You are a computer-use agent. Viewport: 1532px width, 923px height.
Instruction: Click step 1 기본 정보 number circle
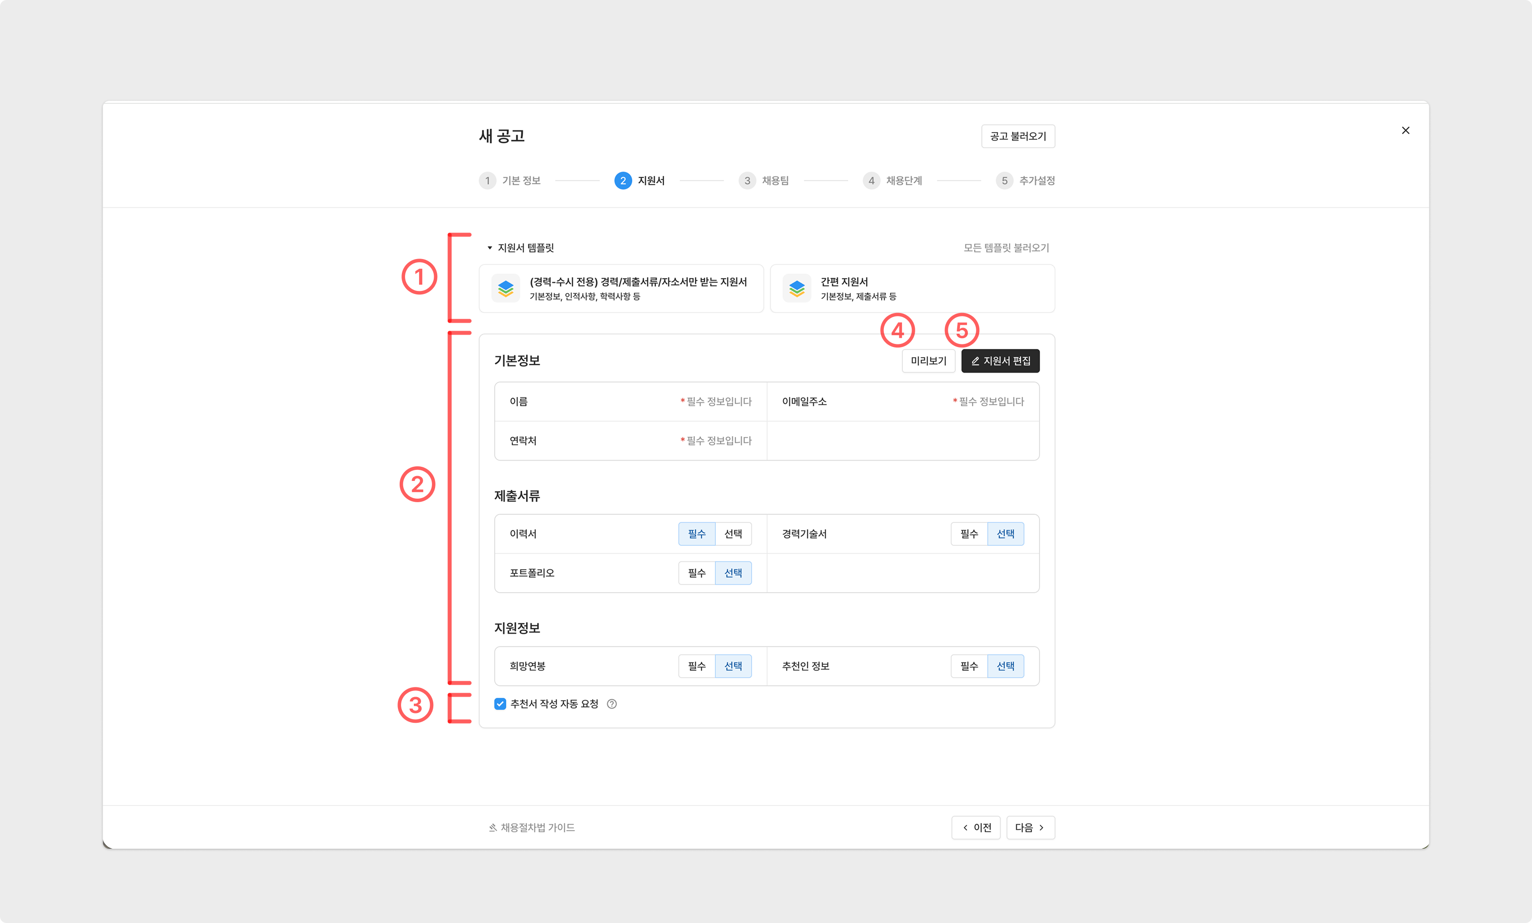pos(487,180)
